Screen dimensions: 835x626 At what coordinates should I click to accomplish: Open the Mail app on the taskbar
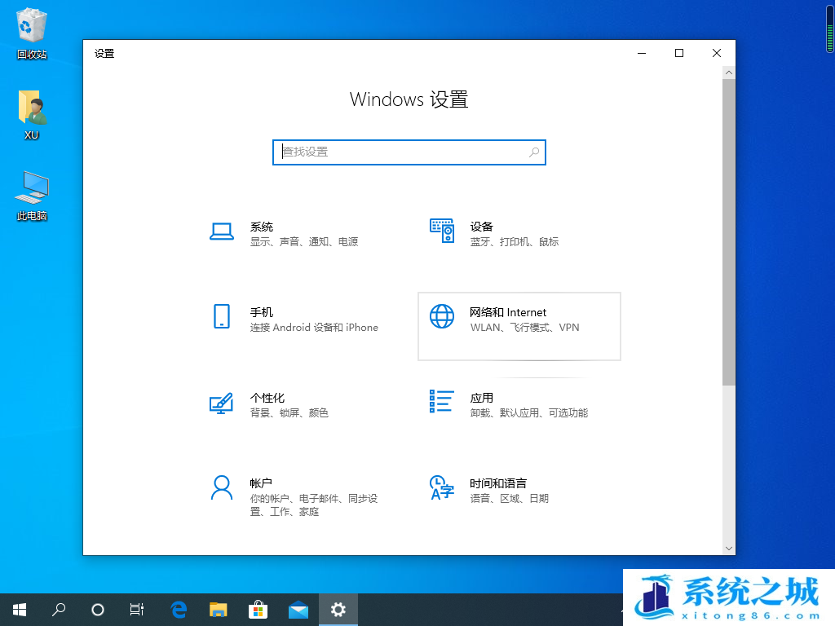298,609
